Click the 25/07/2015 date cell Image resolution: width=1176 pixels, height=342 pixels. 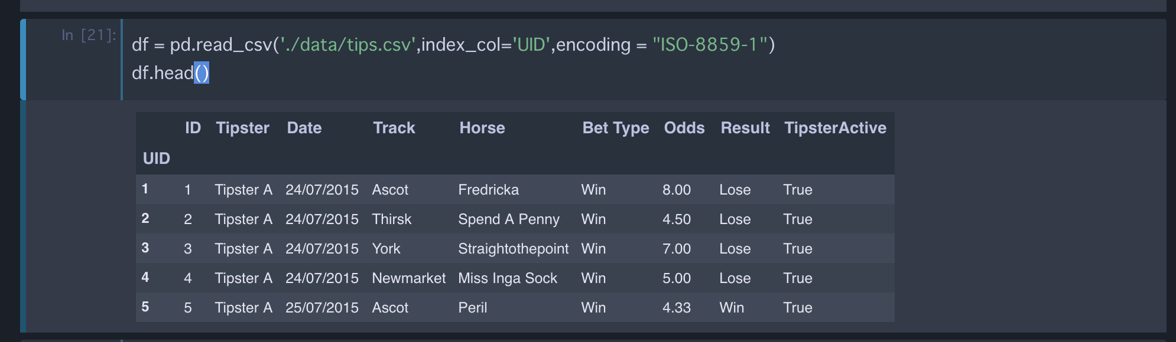coord(322,308)
